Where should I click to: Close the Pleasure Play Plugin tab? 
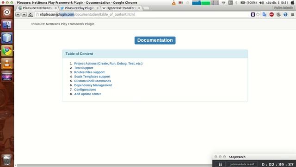click(98, 8)
